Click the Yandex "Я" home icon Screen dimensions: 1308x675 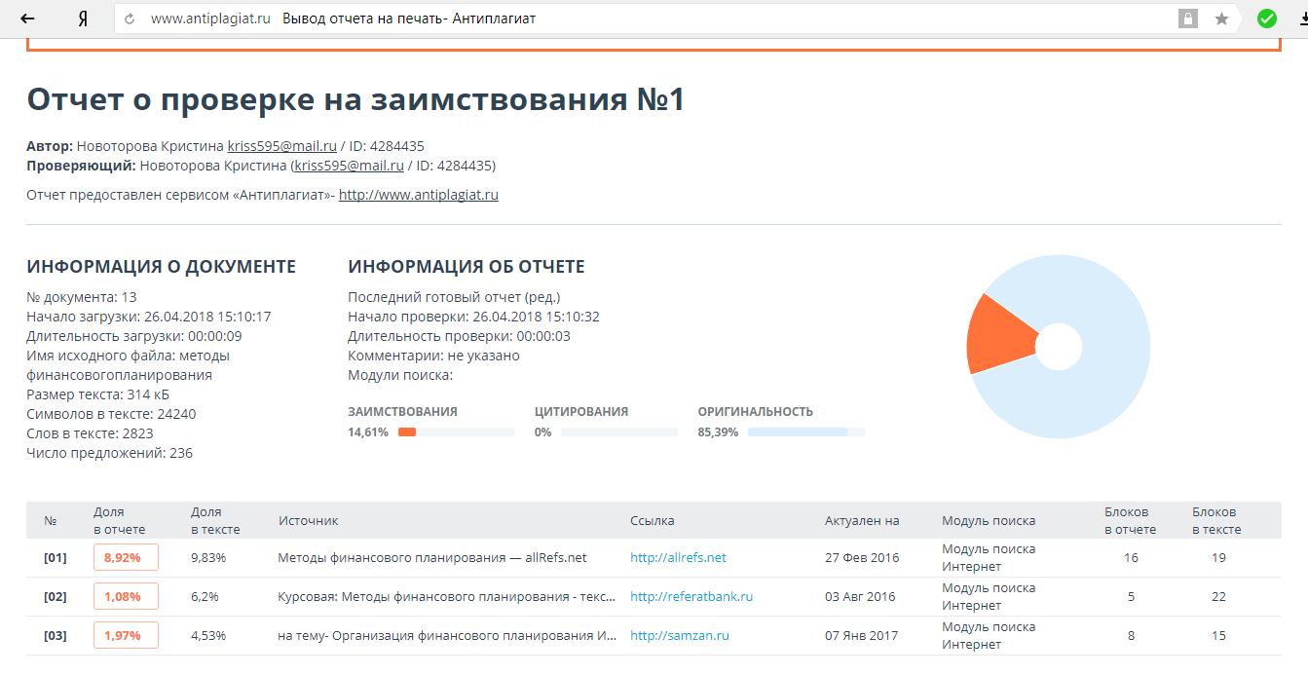pyautogui.click(x=83, y=19)
